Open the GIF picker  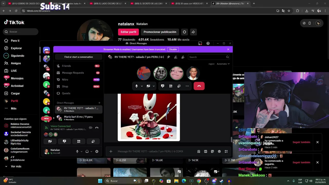206,151
